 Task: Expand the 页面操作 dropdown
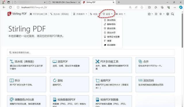pos(80,14)
